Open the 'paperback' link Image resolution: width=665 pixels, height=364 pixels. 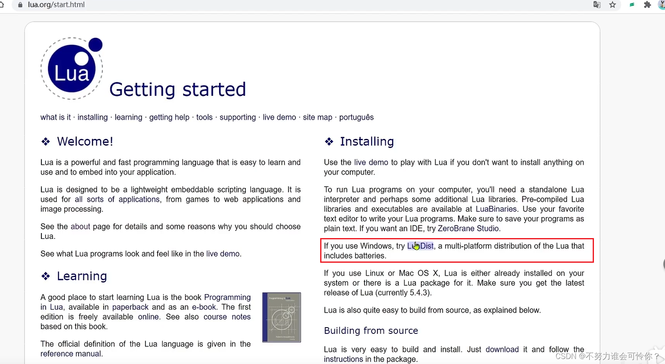coord(130,307)
